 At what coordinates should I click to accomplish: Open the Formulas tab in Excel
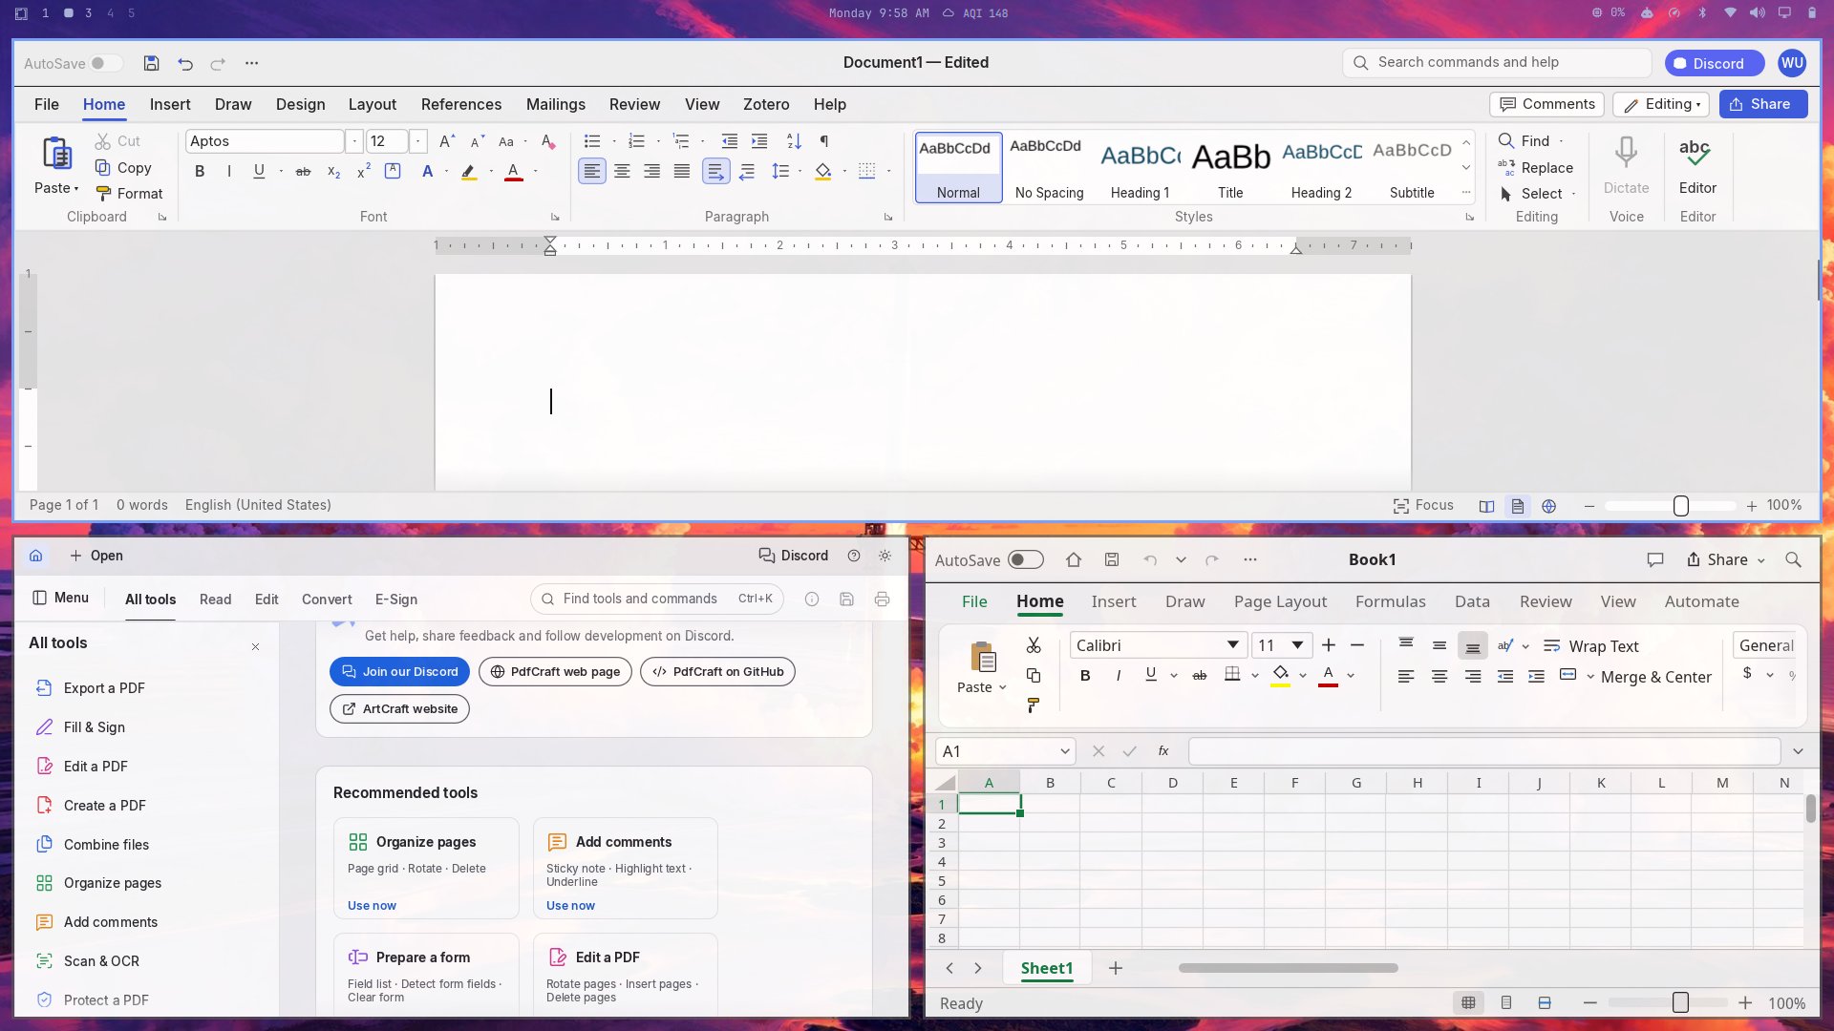[x=1390, y=601]
